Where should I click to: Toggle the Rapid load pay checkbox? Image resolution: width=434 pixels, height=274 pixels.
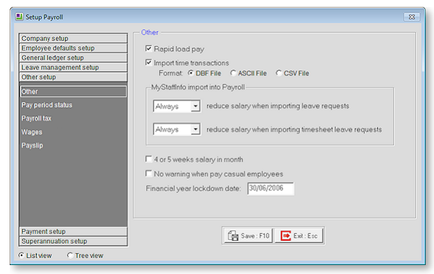coord(149,48)
